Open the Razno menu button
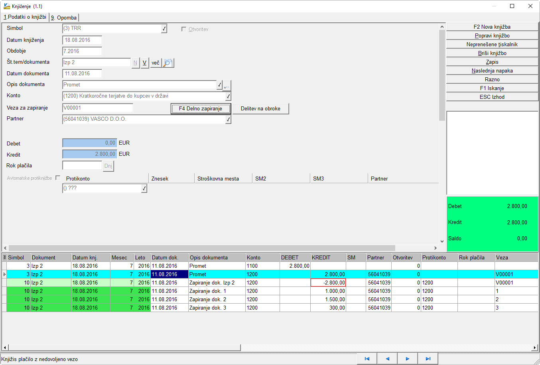 (492, 79)
